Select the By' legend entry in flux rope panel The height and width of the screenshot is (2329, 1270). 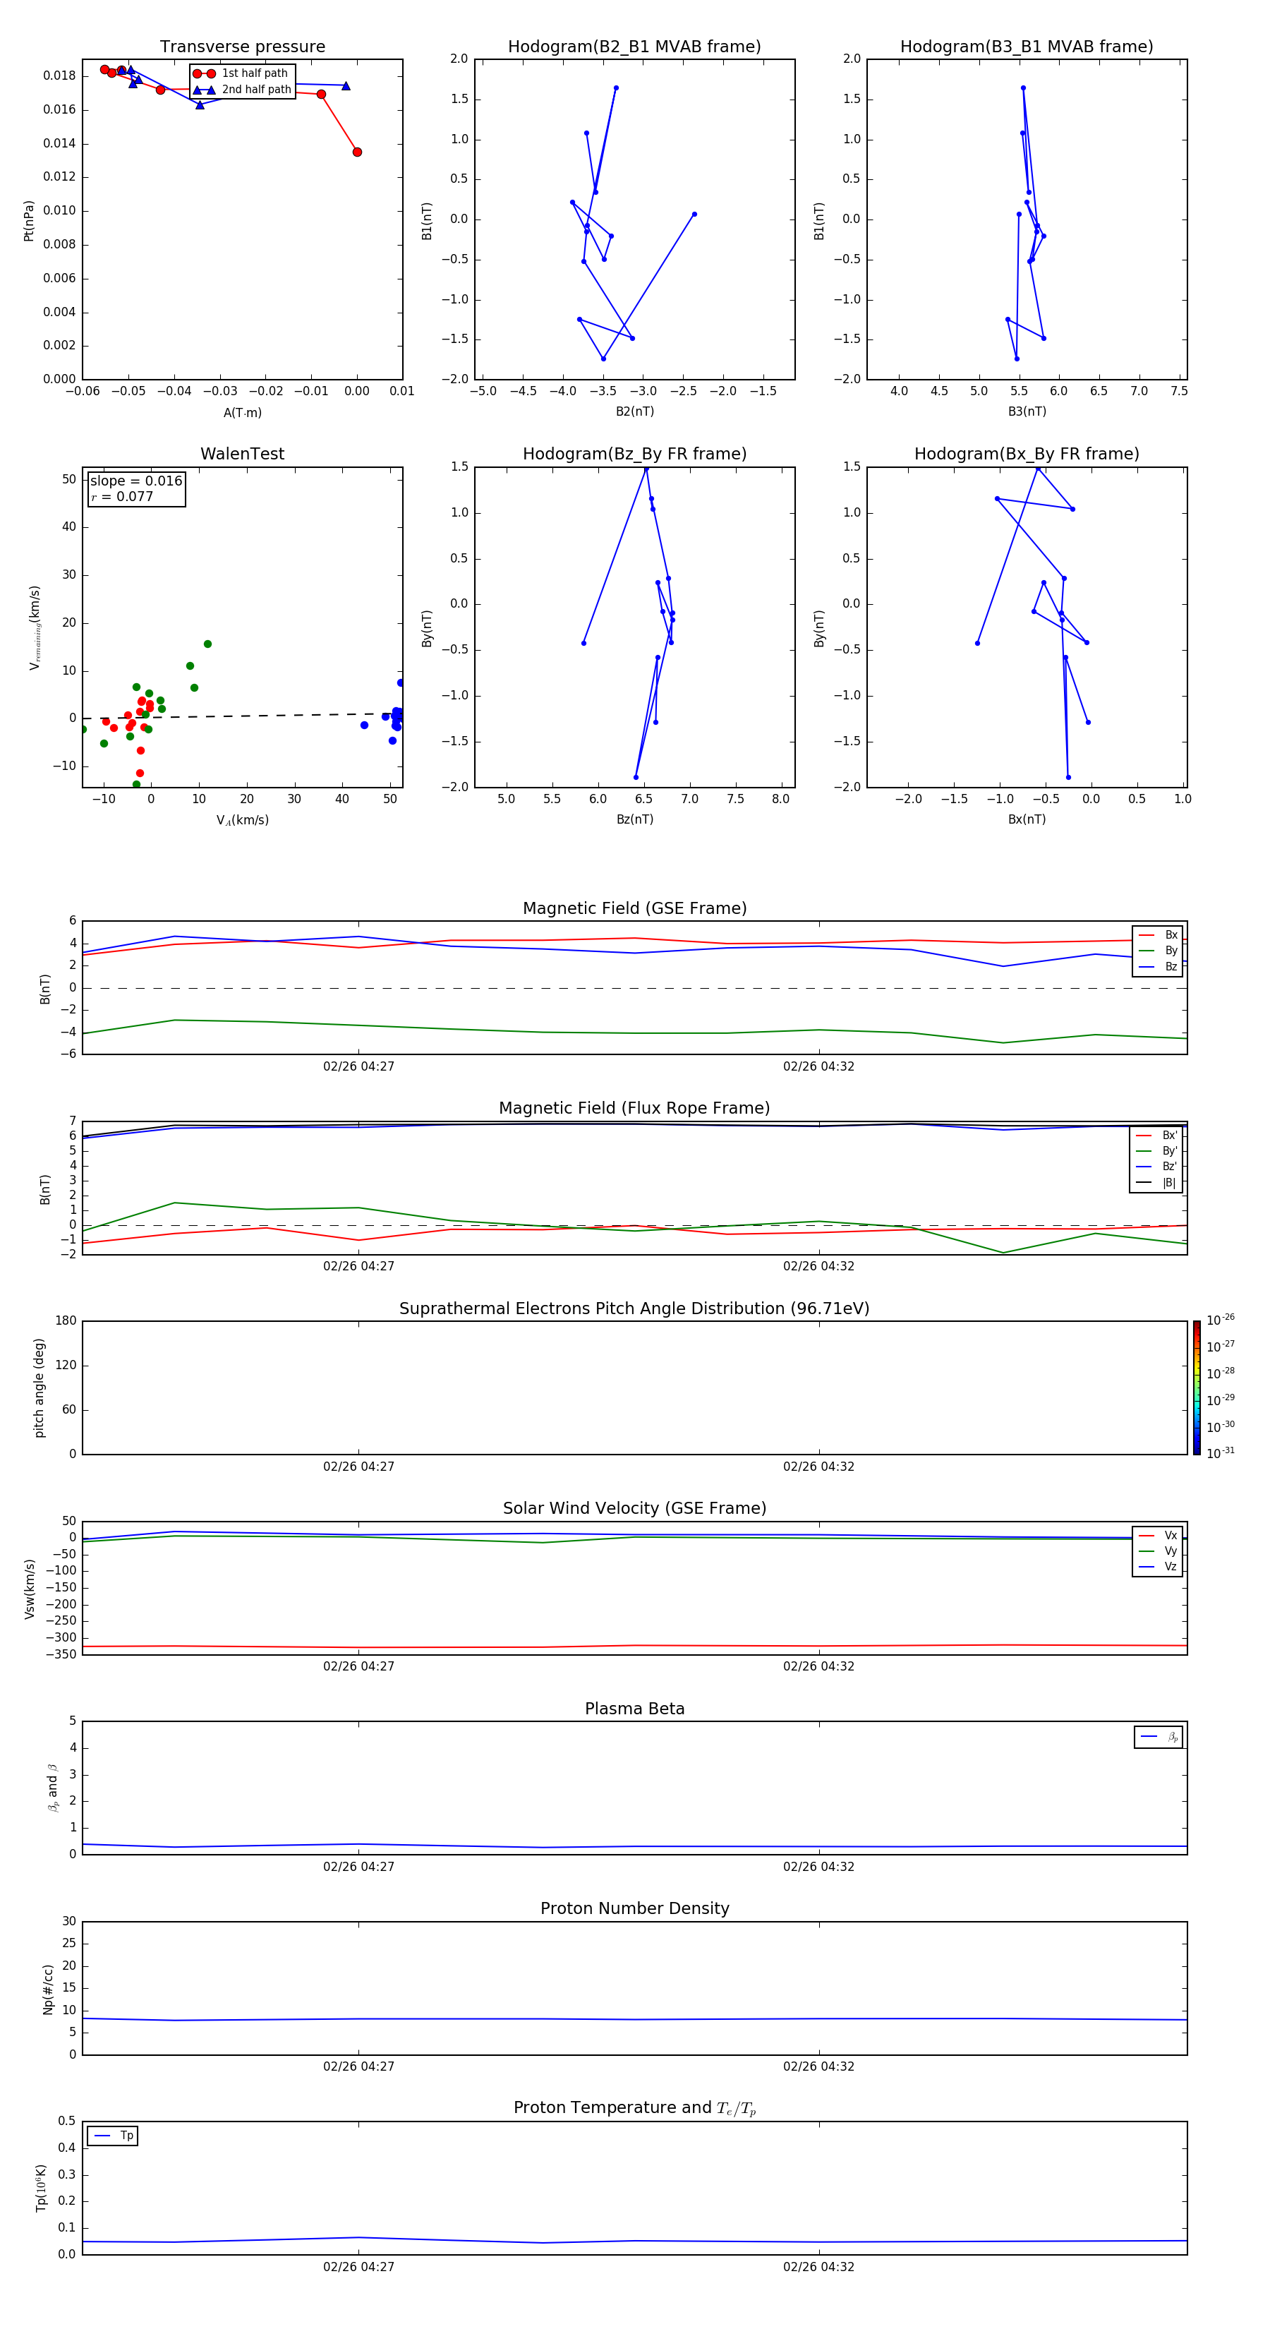pos(1156,1151)
